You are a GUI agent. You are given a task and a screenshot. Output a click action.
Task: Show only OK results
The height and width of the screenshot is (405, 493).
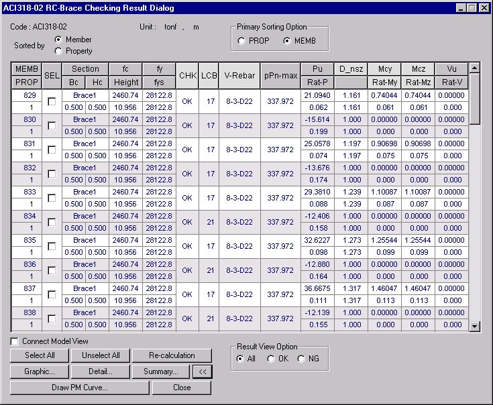click(271, 359)
